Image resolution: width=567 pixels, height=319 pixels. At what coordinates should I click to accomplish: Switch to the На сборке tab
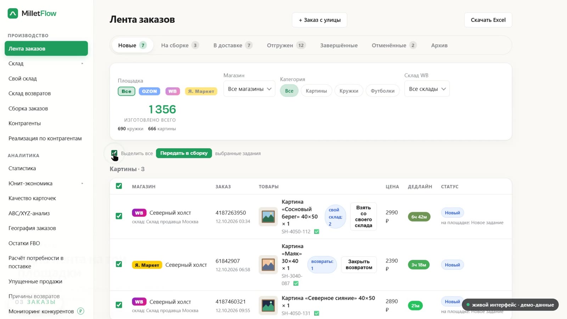click(x=180, y=45)
